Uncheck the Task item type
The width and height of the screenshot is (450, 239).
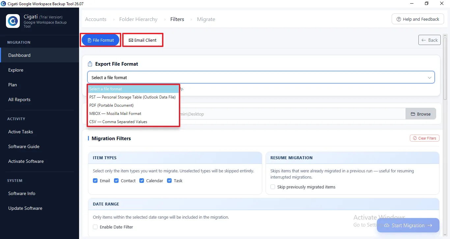pyautogui.click(x=169, y=181)
